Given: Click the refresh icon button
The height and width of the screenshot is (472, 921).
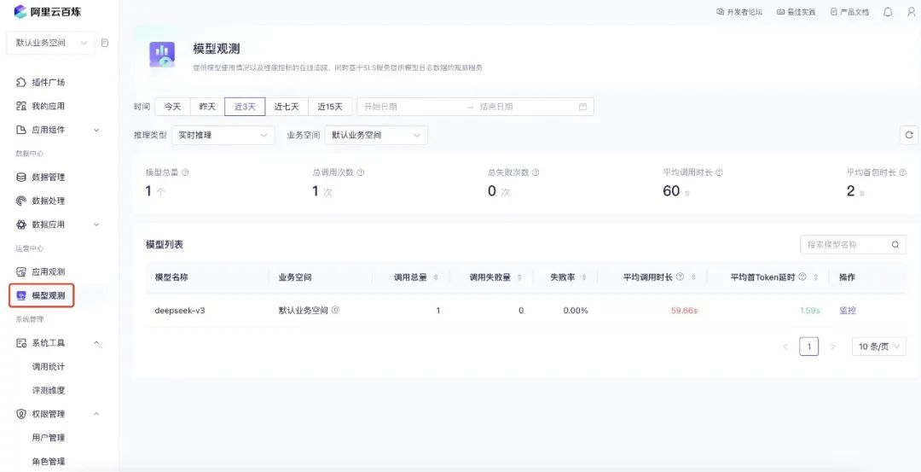Looking at the screenshot, I should point(909,135).
